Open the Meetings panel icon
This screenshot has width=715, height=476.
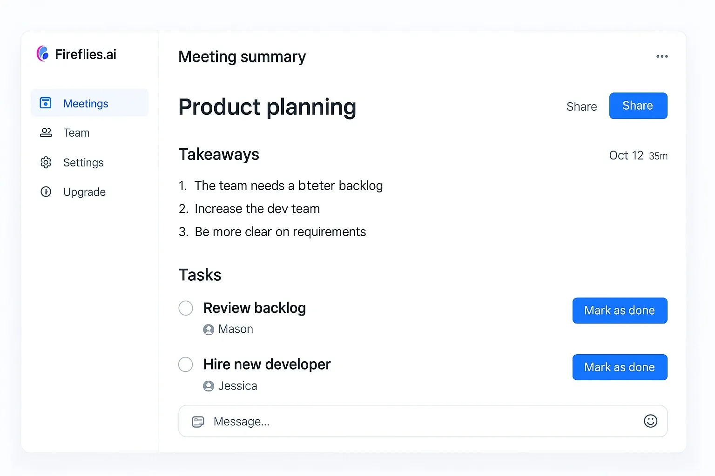click(x=46, y=103)
